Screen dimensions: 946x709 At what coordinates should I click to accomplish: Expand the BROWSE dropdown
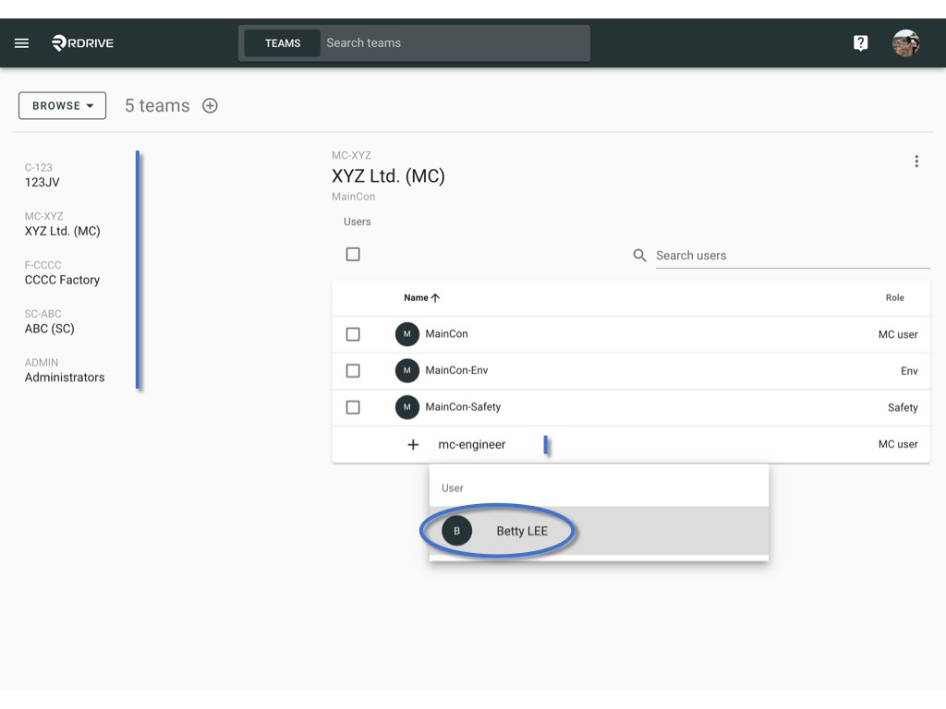pos(62,105)
